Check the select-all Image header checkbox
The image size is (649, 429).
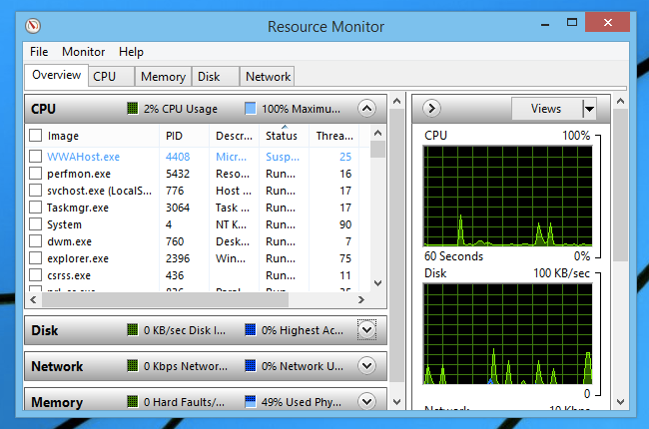(36, 136)
